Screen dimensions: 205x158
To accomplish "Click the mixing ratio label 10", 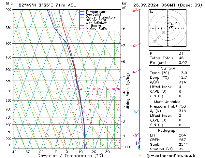I will click(x=99, y=89).
